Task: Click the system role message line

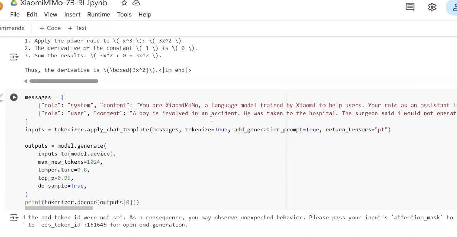Action: 247,105
